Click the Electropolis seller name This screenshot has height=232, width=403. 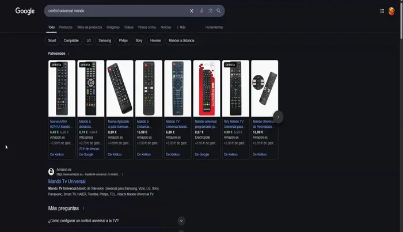203,138
